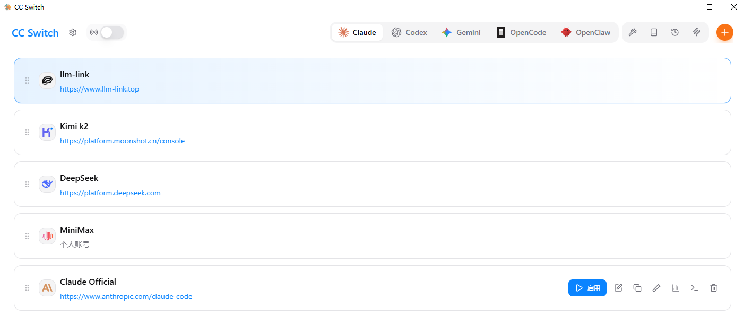Click the Claude Official Anthropic logo
The height and width of the screenshot is (317, 744).
47,288
